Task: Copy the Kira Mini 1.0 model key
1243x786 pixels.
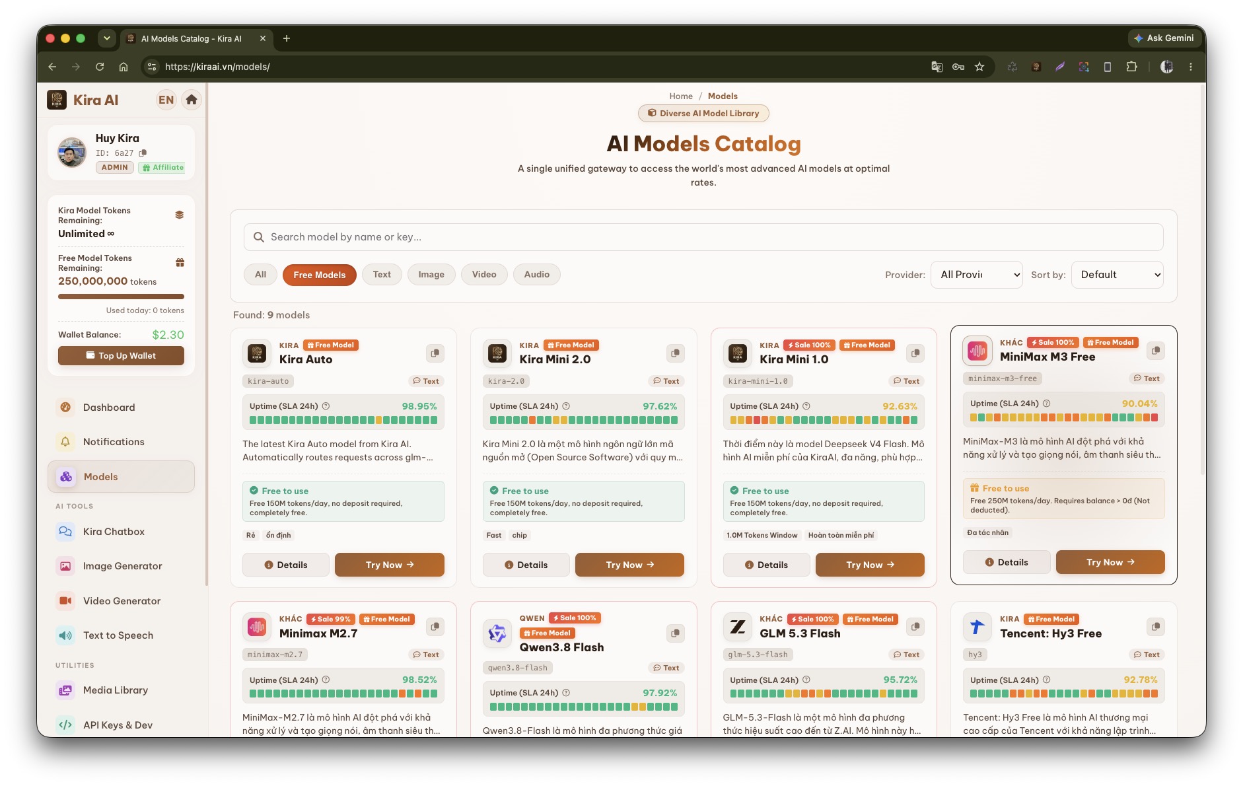Action: pos(915,353)
